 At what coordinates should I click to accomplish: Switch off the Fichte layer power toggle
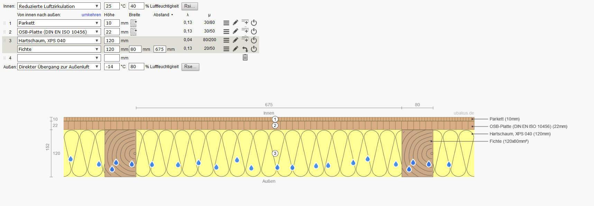click(254, 49)
